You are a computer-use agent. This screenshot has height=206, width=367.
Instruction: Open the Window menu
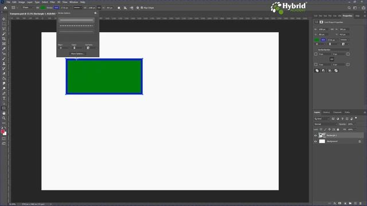pyautogui.click(x=74, y=2)
